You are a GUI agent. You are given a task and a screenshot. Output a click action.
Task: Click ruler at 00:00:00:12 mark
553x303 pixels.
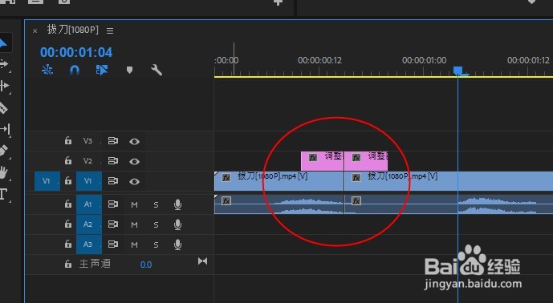click(319, 61)
